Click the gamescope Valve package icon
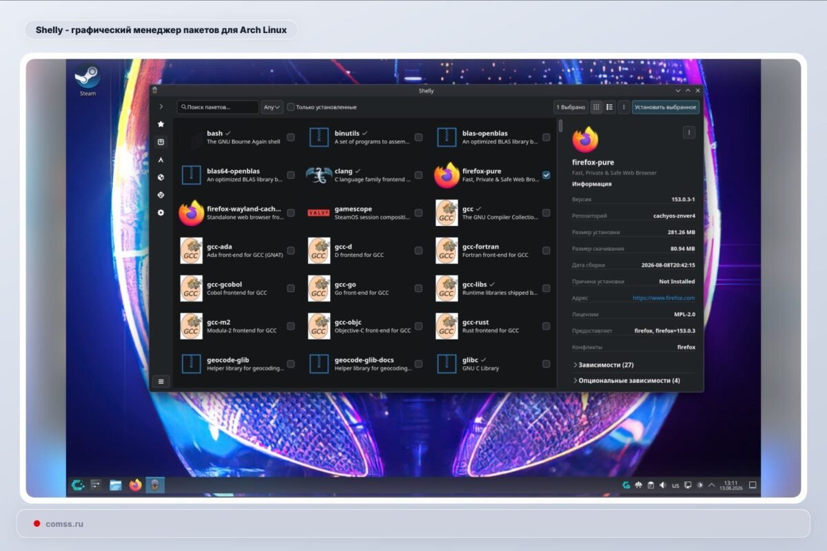This screenshot has width=827, height=551. pyautogui.click(x=318, y=213)
